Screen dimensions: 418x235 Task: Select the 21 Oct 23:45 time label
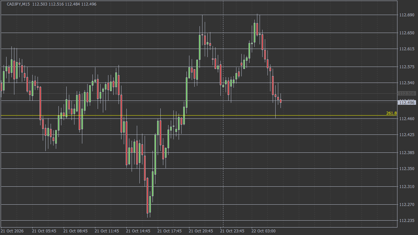pyautogui.click(x=232, y=231)
